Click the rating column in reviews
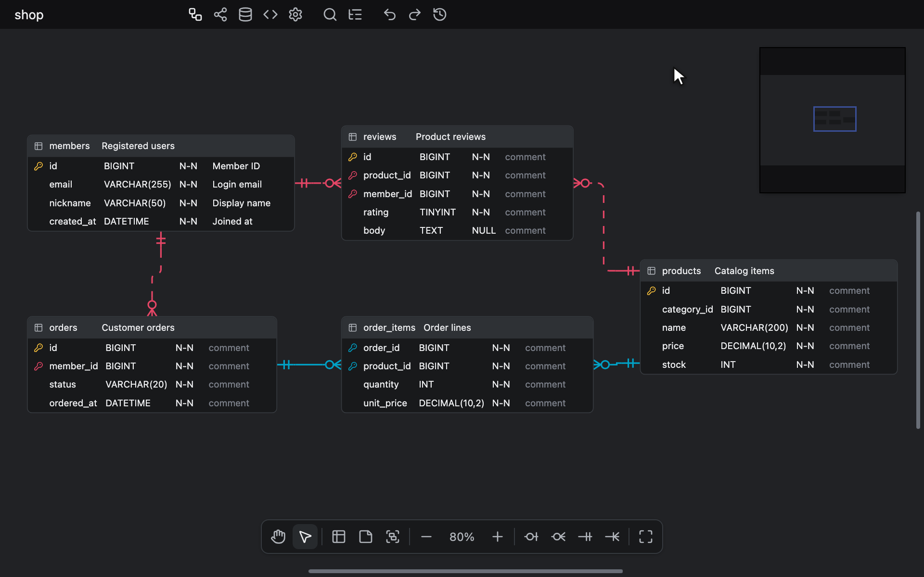The height and width of the screenshot is (577, 924). (x=376, y=213)
